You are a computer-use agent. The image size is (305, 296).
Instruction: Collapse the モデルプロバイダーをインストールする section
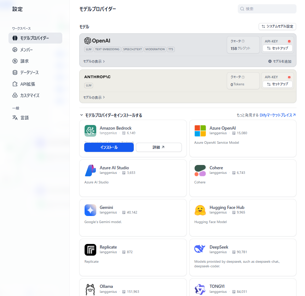(x=82, y=115)
